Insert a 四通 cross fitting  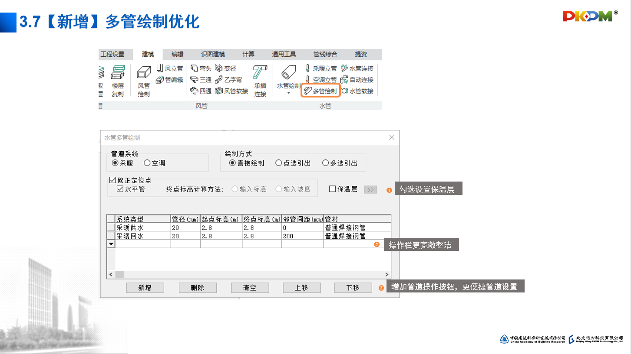click(x=201, y=91)
